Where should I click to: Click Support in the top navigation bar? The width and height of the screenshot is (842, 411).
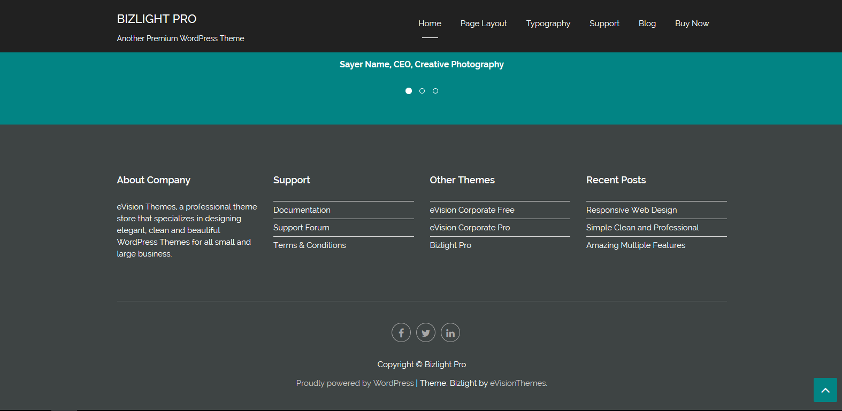[x=604, y=24]
